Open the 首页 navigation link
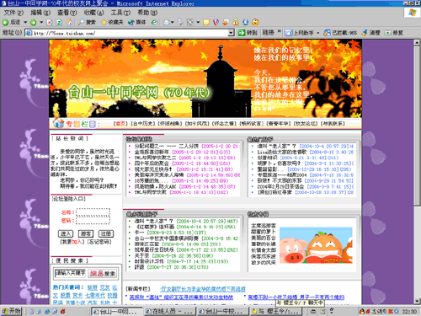 click(120, 124)
